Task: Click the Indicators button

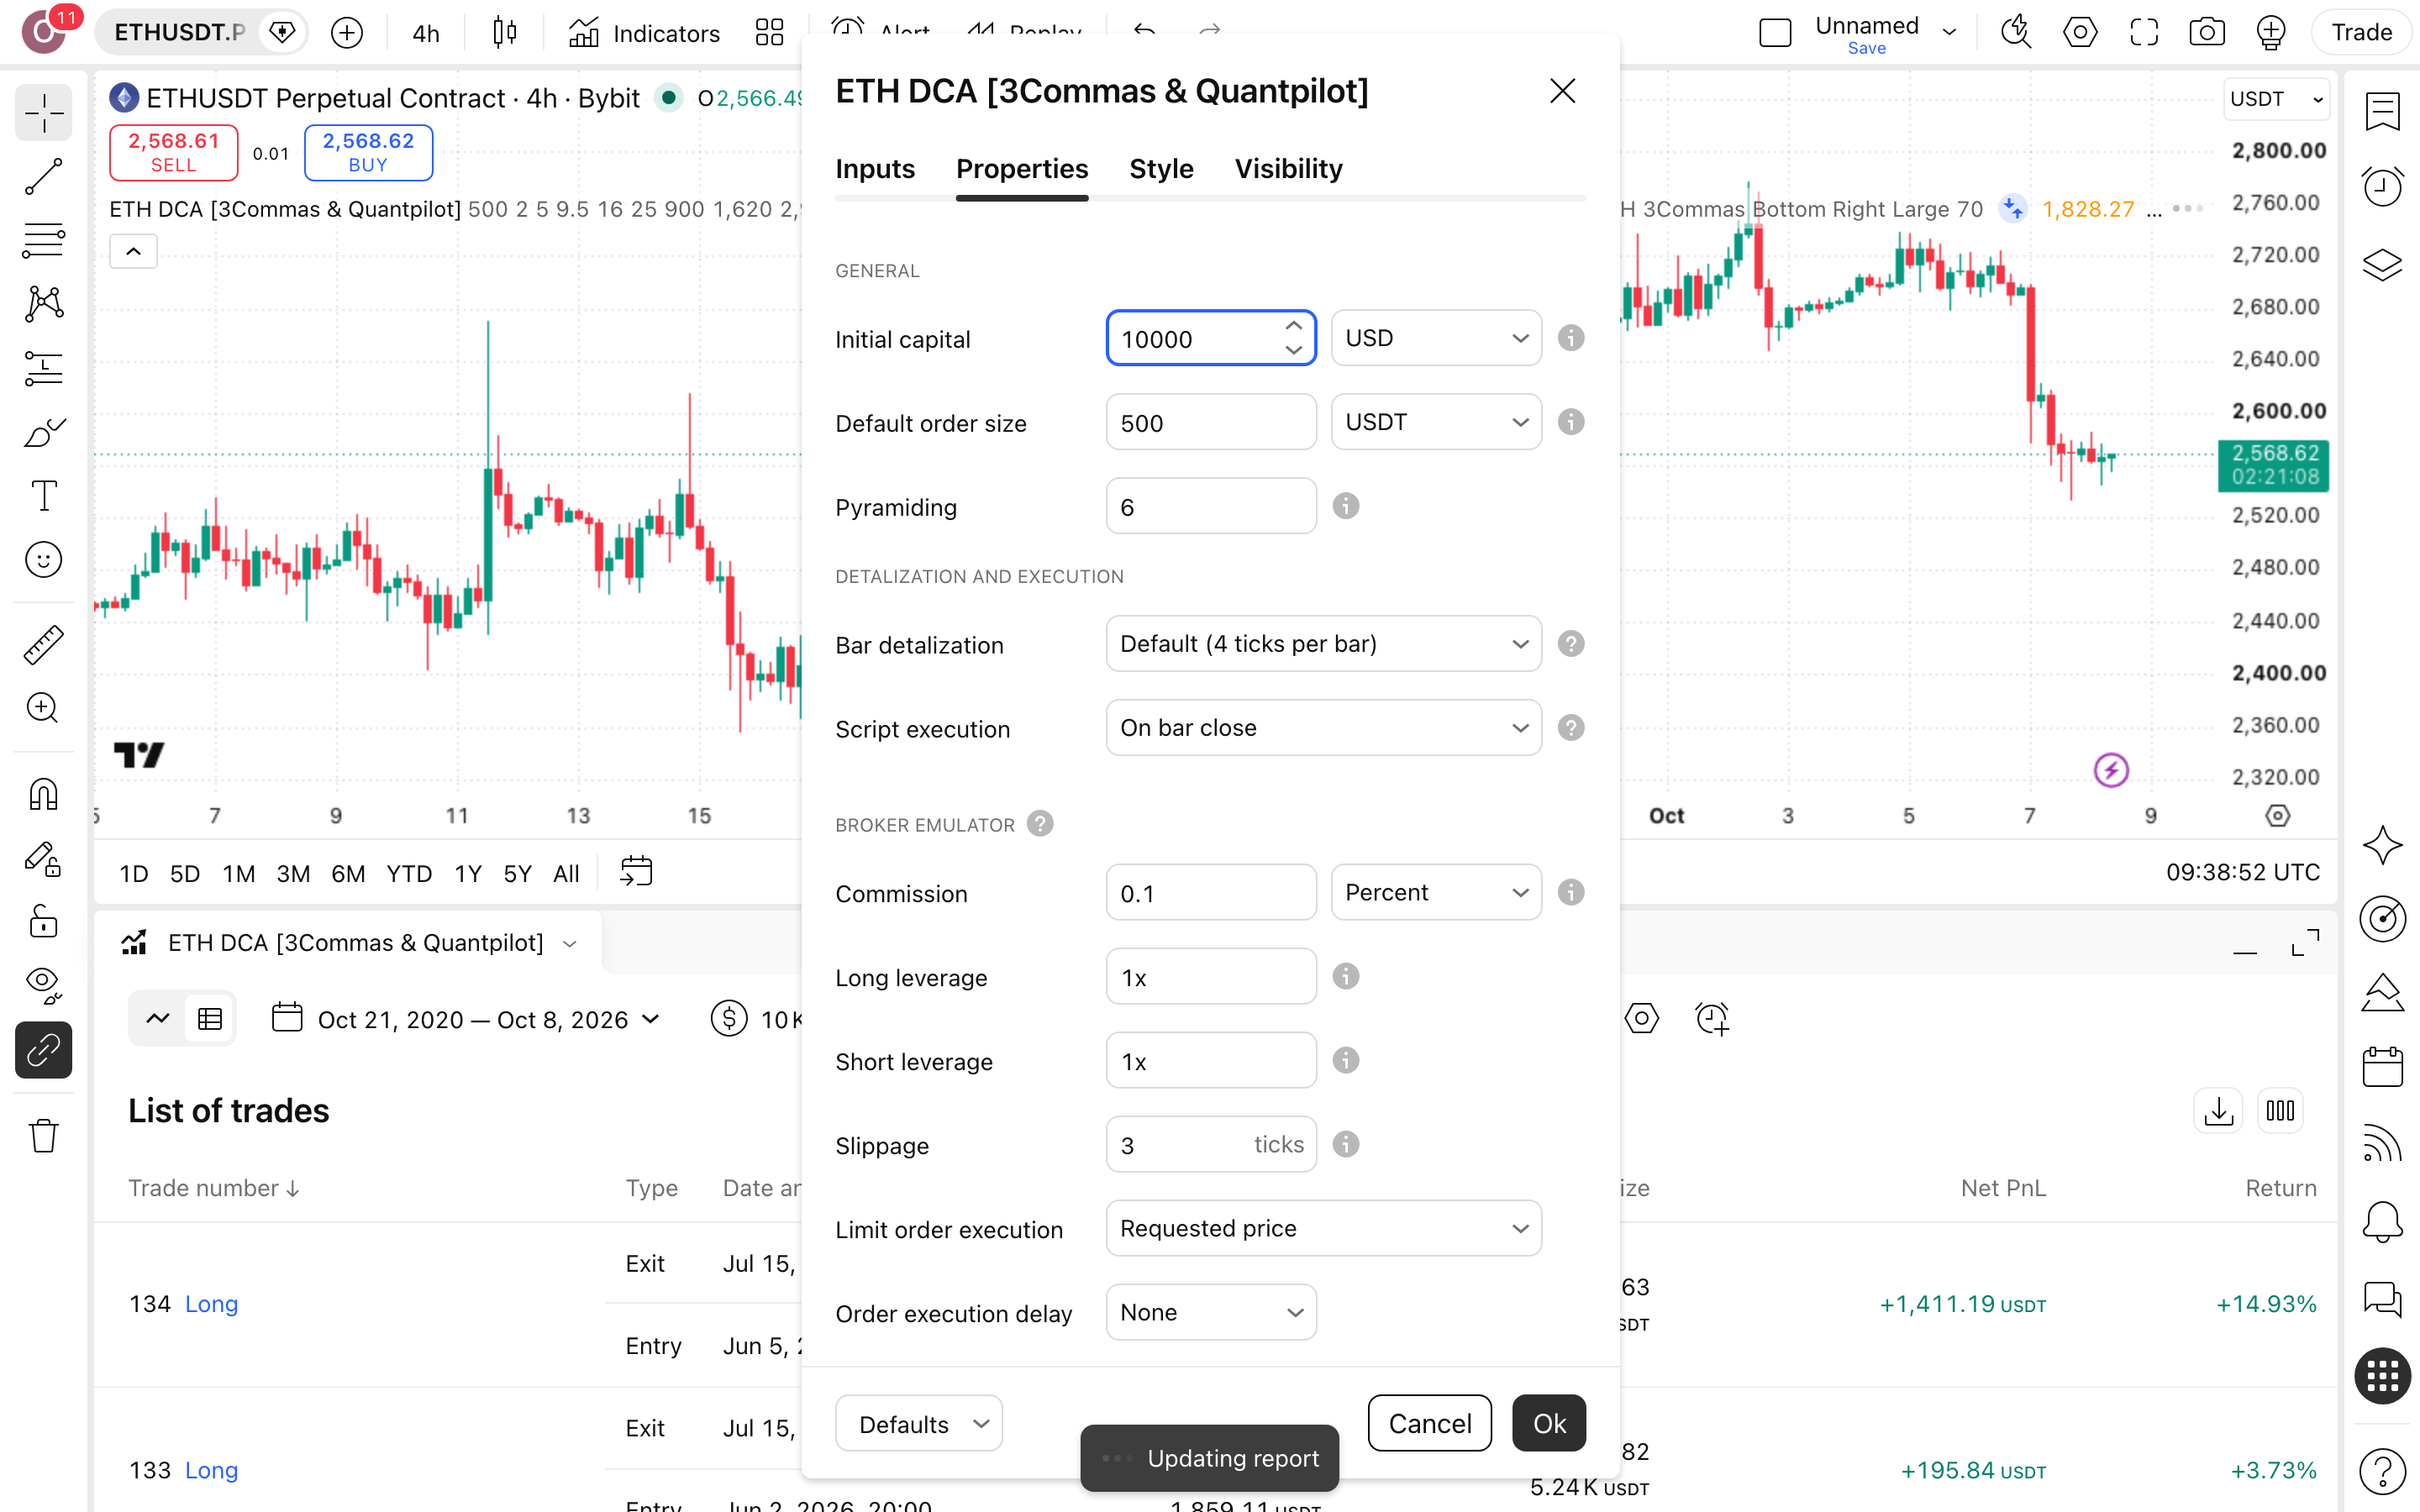Action: [644, 33]
